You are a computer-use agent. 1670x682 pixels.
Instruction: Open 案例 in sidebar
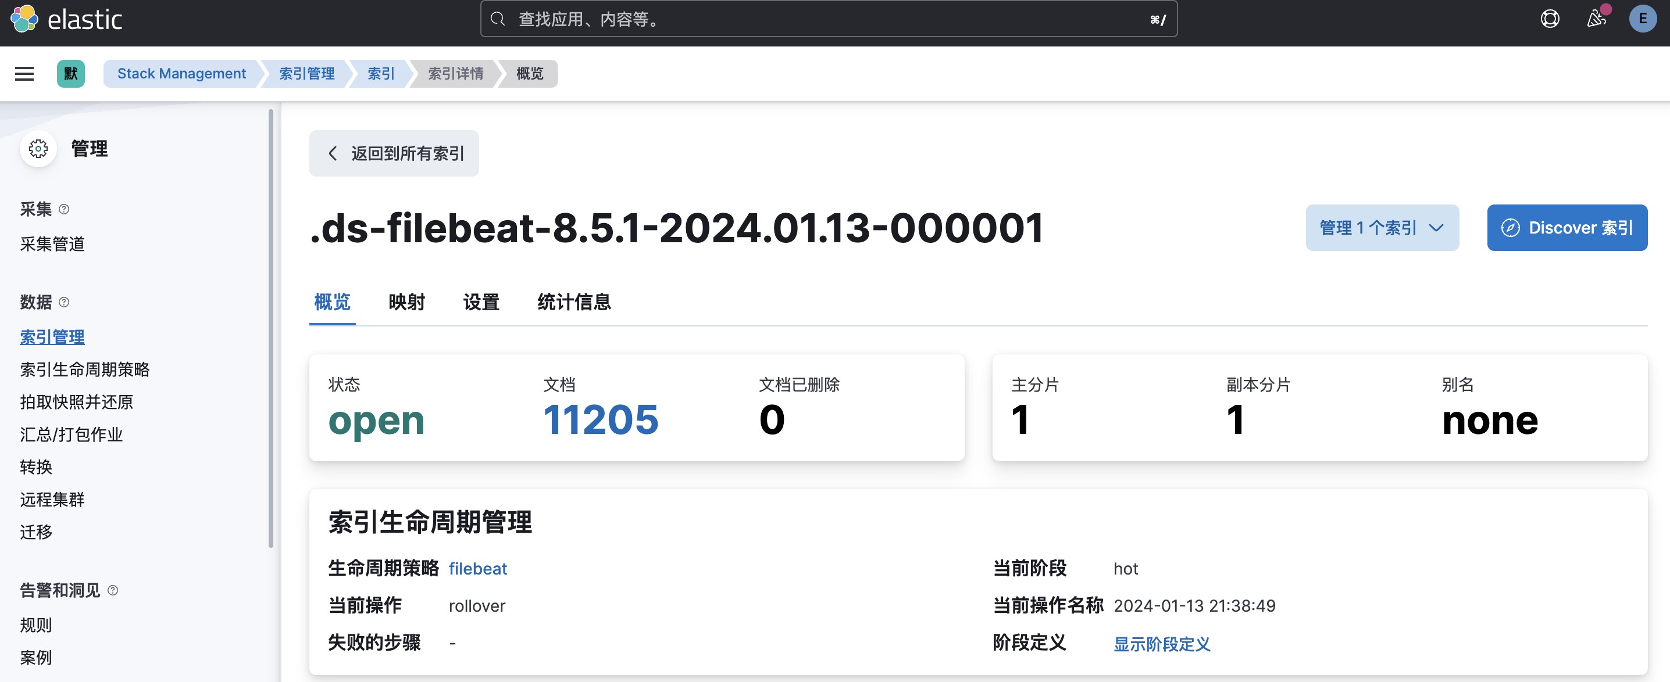tap(36, 658)
